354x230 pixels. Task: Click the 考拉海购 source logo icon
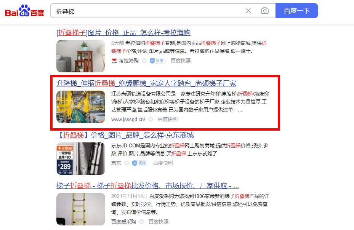[114, 61]
